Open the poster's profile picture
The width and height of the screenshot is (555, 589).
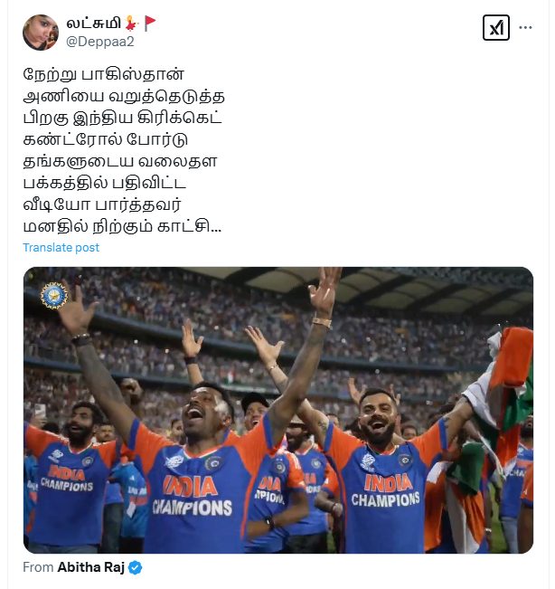pyautogui.click(x=41, y=33)
